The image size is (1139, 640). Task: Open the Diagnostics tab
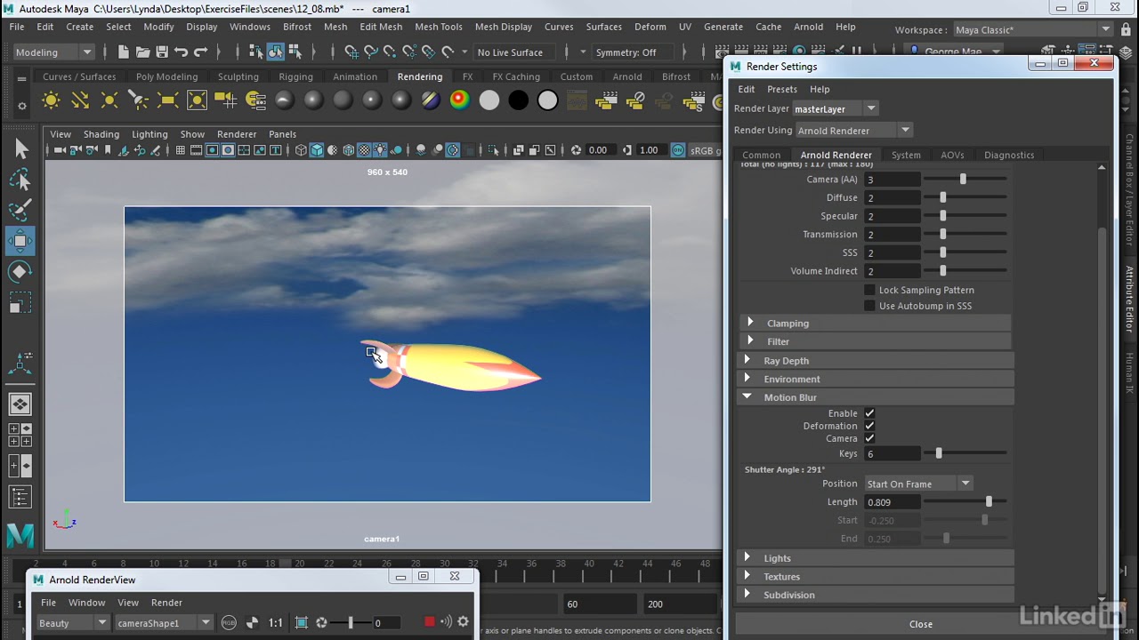point(1009,155)
